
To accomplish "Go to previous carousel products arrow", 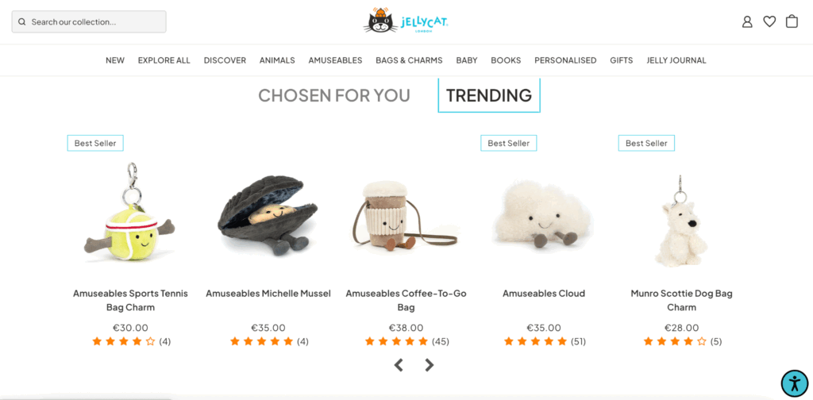I will (x=399, y=365).
